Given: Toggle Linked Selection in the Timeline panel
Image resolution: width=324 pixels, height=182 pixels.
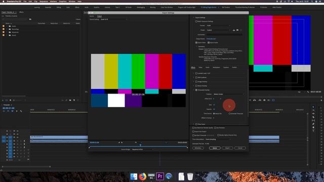Looking at the screenshot, I should coord(12,111).
